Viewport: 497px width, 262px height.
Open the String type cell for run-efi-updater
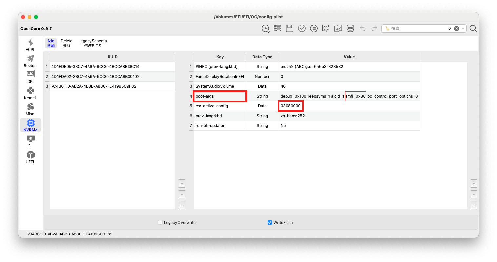262,126
